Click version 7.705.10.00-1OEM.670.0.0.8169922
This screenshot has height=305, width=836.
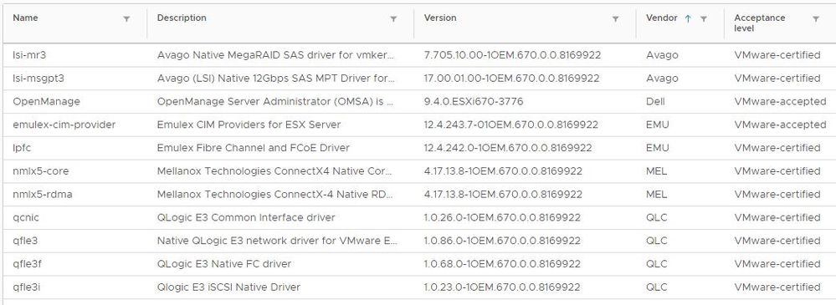[x=512, y=55]
